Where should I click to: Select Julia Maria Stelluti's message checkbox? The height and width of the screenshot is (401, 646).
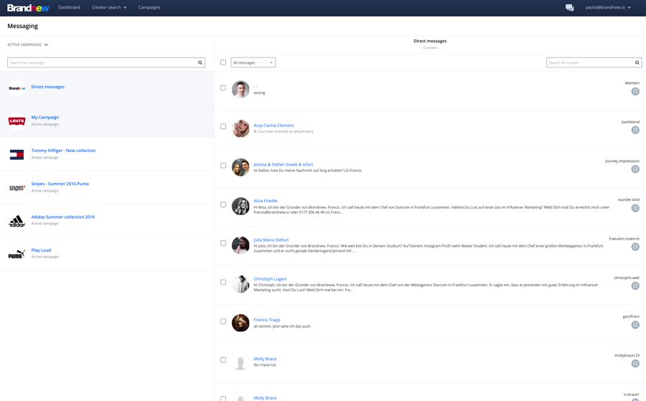(x=223, y=243)
